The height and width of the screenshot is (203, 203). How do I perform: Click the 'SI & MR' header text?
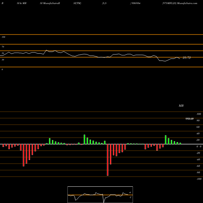22,3
